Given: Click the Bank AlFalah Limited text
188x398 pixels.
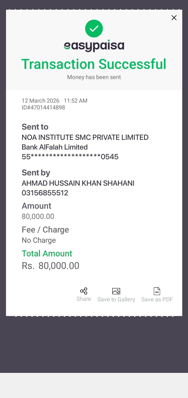Looking at the screenshot, I should tap(55, 147).
